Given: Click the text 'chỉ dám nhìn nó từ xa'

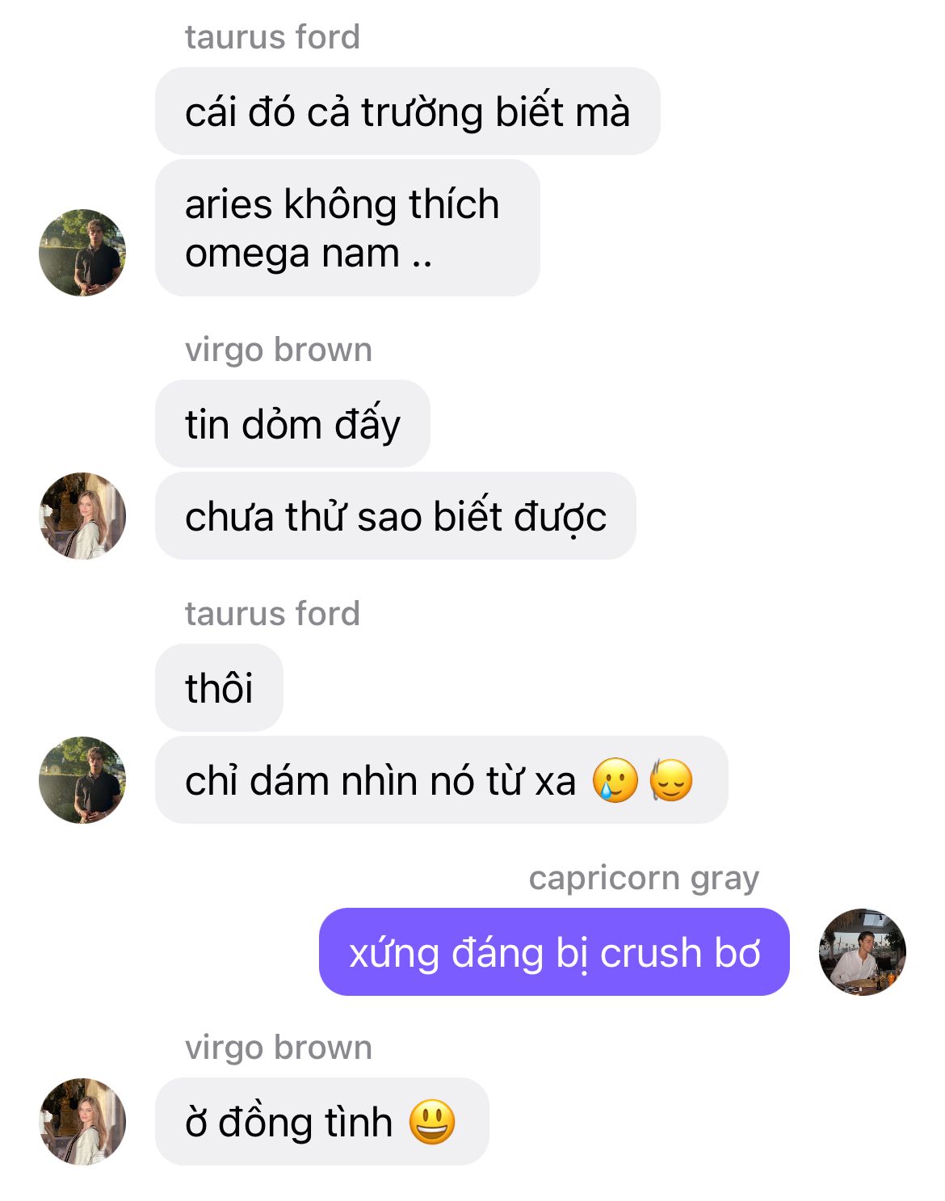Looking at the screenshot, I should coord(380,781).
